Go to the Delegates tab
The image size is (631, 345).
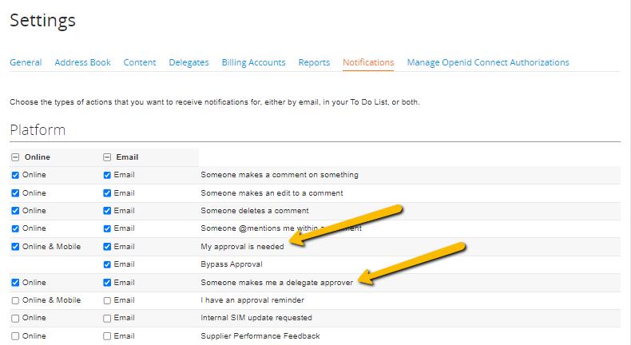tap(189, 62)
